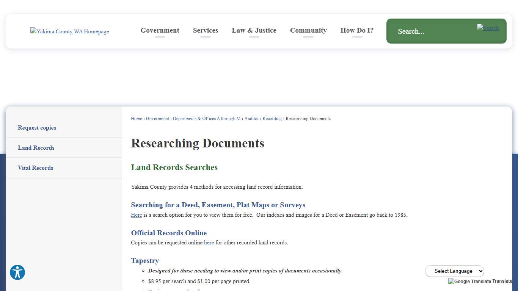The height and width of the screenshot is (291, 518).
Task: Click the Home breadcrumb link
Action: click(x=136, y=119)
